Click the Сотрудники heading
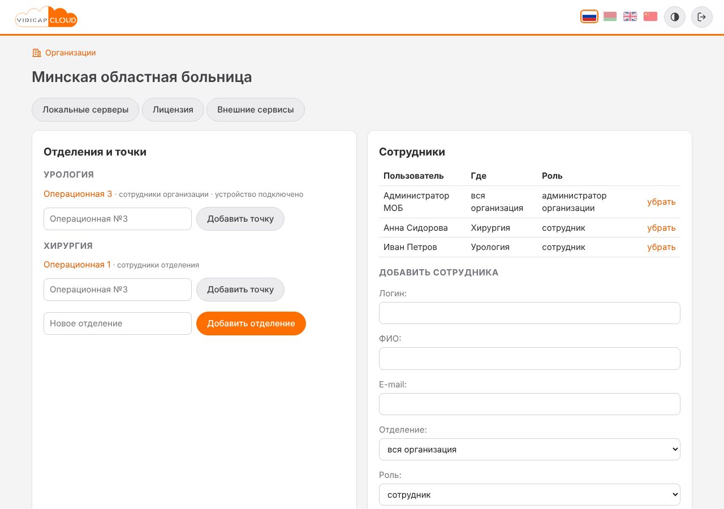Viewport: 724px width, 509px height. click(x=412, y=152)
